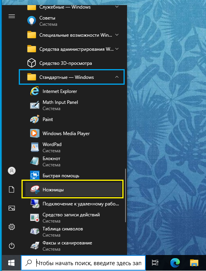The height and width of the screenshot is (271, 206).
Task: Launch Блокнот notepad icon
Action: coord(35,161)
